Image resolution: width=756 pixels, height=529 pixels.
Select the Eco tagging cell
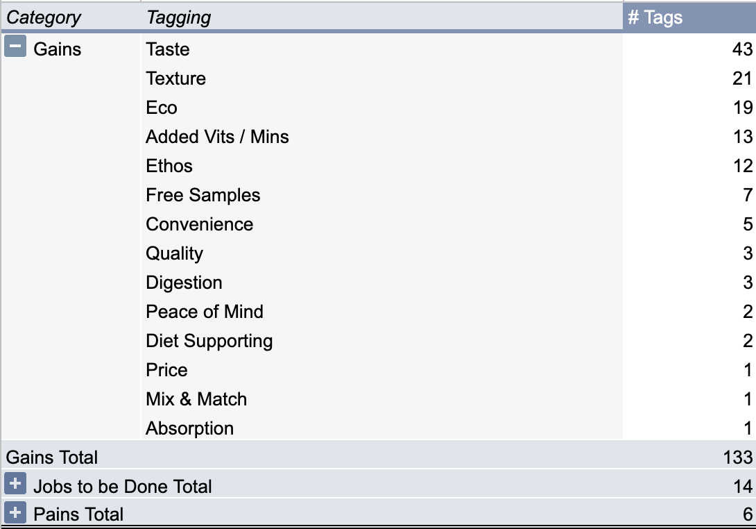click(162, 108)
